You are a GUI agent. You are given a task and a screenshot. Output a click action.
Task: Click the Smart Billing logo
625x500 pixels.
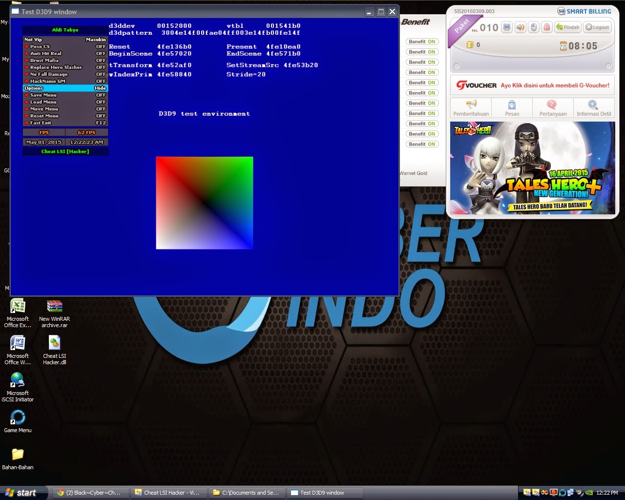click(584, 11)
